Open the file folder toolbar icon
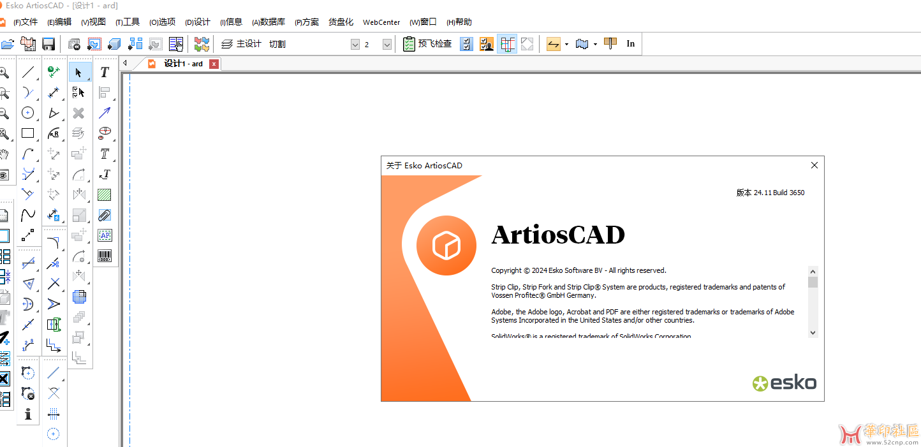Image resolution: width=921 pixels, height=447 pixels. pyautogui.click(x=7, y=44)
